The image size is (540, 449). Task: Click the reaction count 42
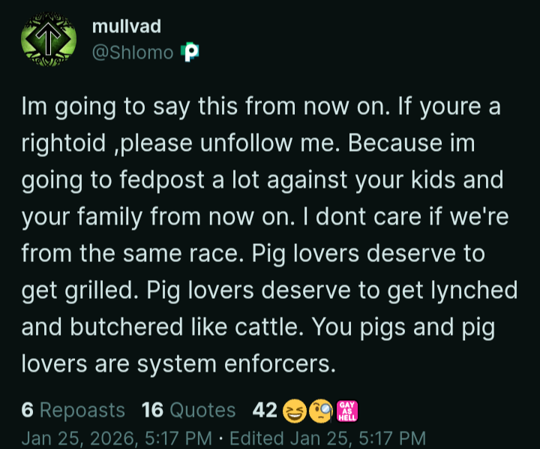[x=265, y=411]
